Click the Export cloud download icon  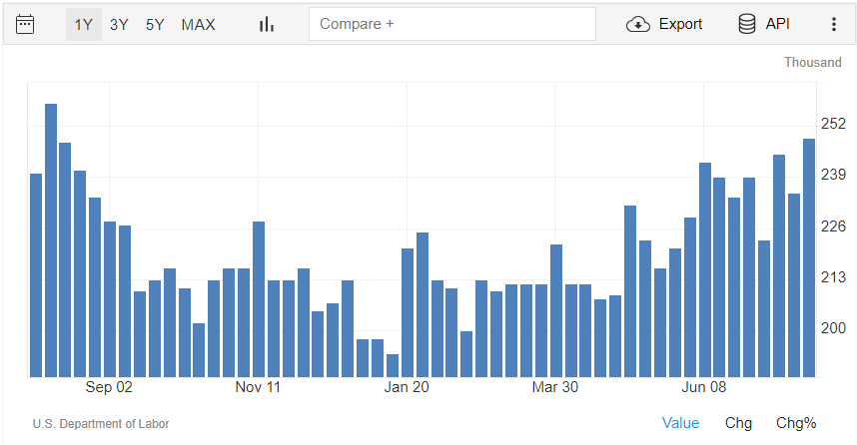coord(638,25)
